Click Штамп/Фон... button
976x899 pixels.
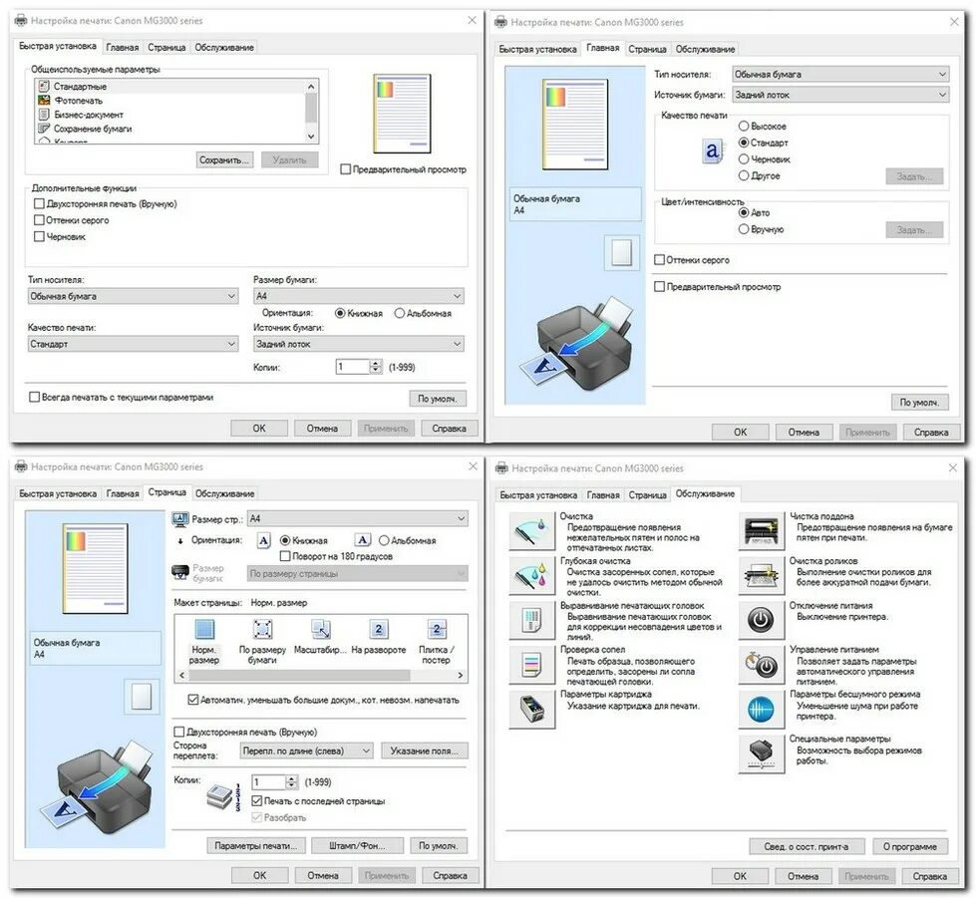point(357,845)
